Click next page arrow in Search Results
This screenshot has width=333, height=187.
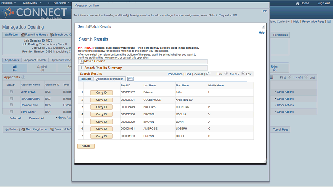243,74
